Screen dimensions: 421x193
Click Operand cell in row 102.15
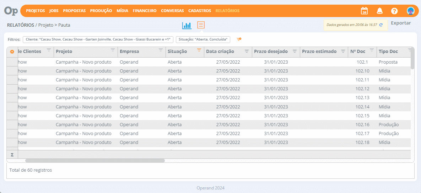pos(129,116)
